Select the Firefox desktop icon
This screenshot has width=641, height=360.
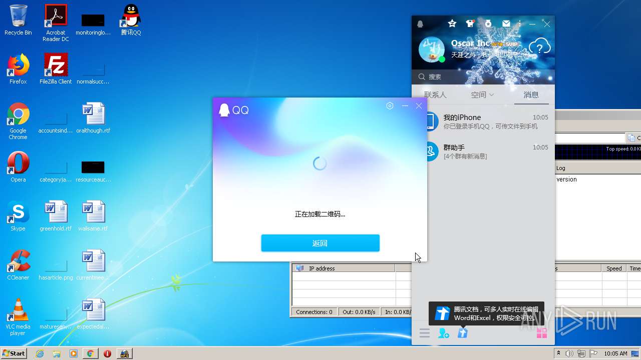pos(18,69)
